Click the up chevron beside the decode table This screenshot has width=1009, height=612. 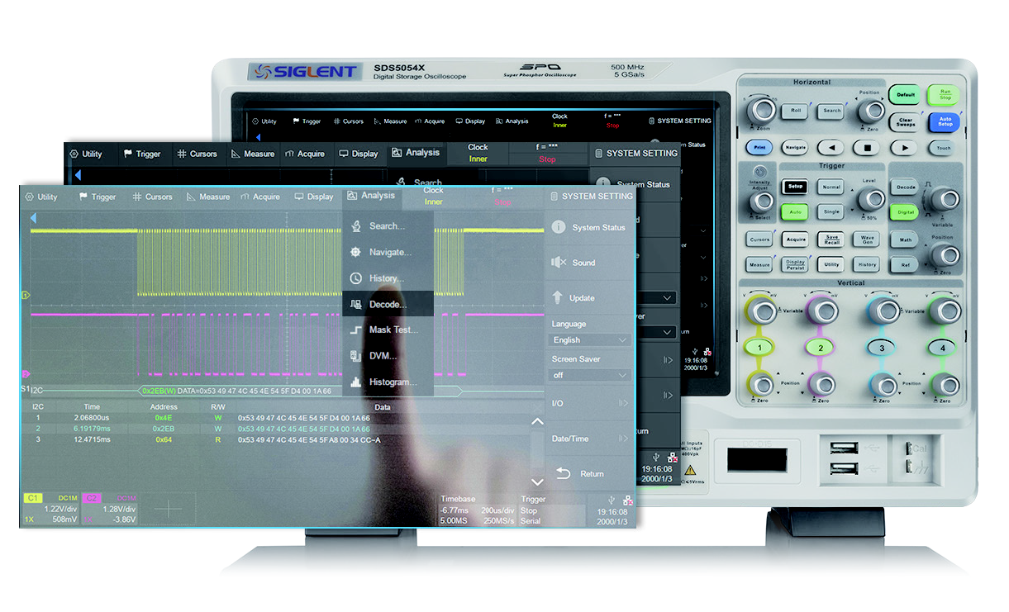[x=536, y=421]
